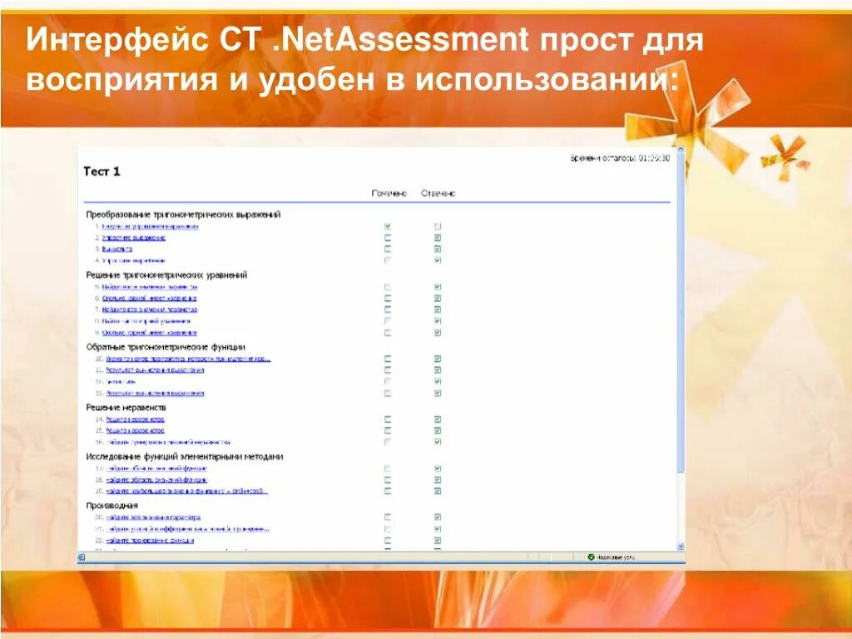Open question 5 link in trigonometric equations section
The height and width of the screenshot is (639, 852).
pos(150,287)
